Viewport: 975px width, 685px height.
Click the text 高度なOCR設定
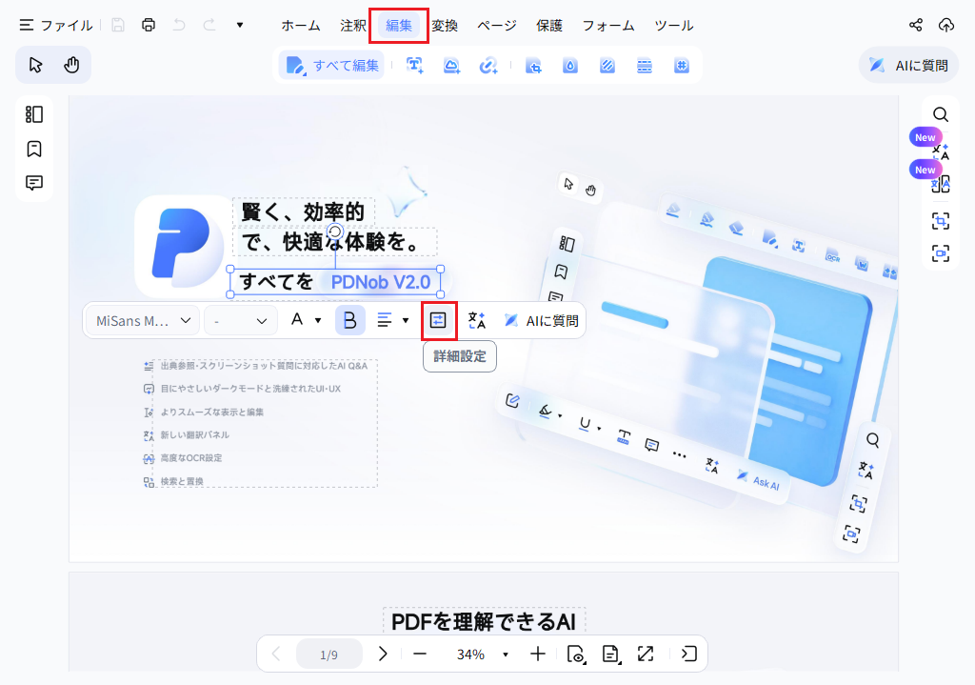pos(191,458)
